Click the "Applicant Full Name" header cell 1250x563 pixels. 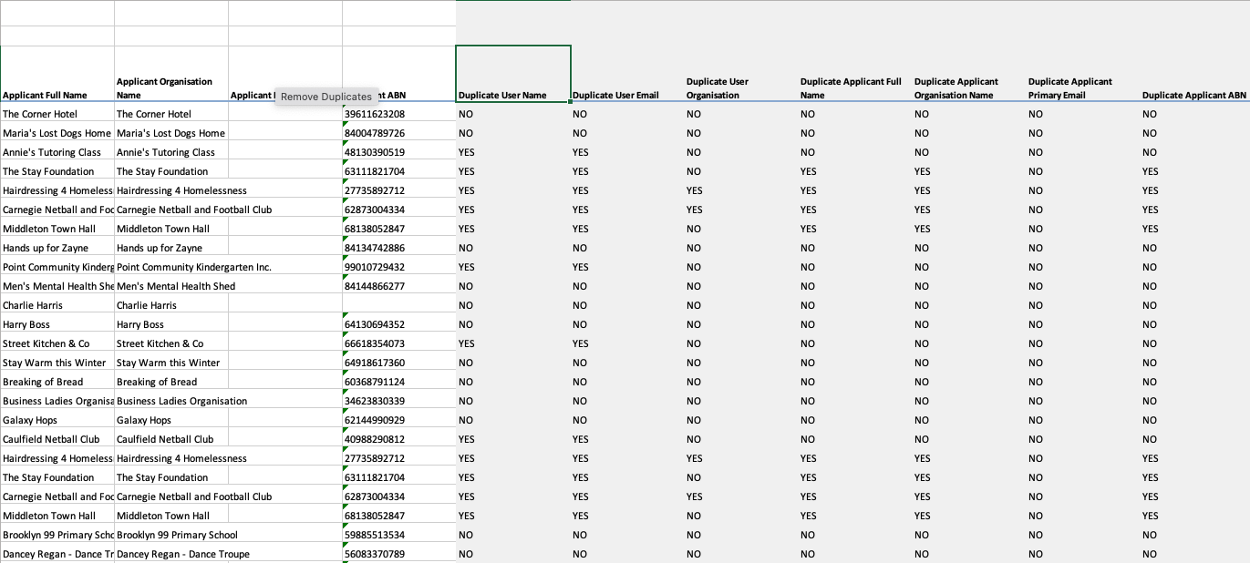tap(57, 95)
